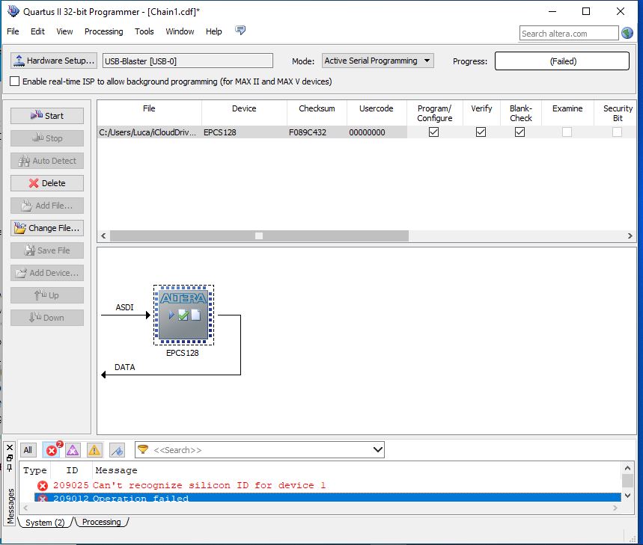This screenshot has height=545, width=643.
Task: Start the programming operation
Action: point(47,116)
